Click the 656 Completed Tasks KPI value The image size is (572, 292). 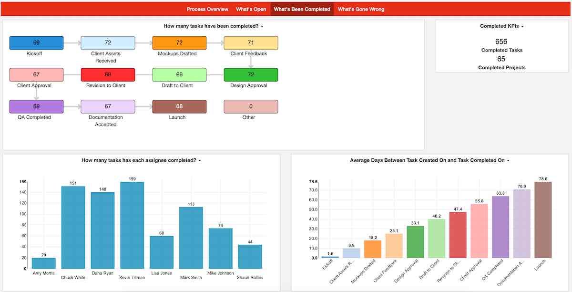pos(501,42)
